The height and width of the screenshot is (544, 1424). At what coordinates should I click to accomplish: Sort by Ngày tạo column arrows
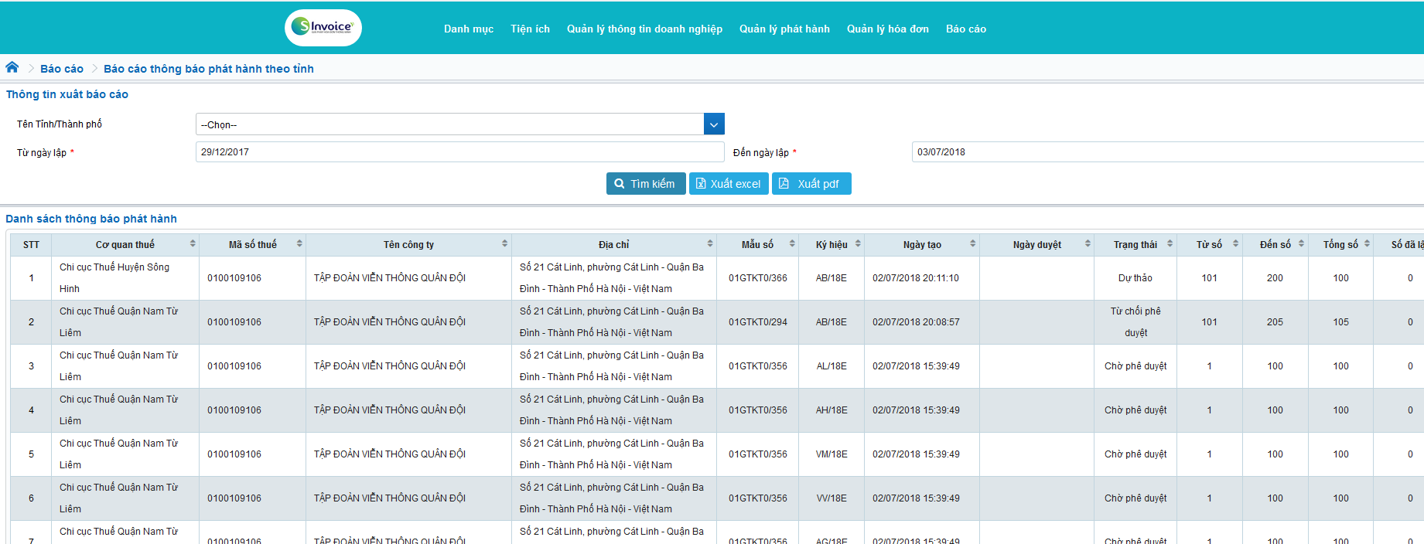[972, 244]
